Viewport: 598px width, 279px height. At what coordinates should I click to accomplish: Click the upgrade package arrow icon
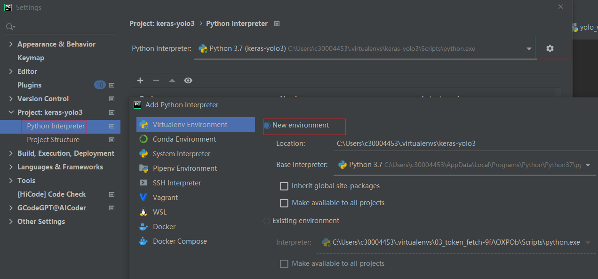click(172, 80)
